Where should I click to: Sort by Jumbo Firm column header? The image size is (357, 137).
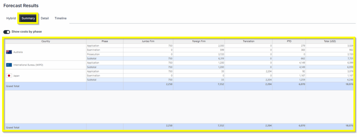click(x=148, y=41)
